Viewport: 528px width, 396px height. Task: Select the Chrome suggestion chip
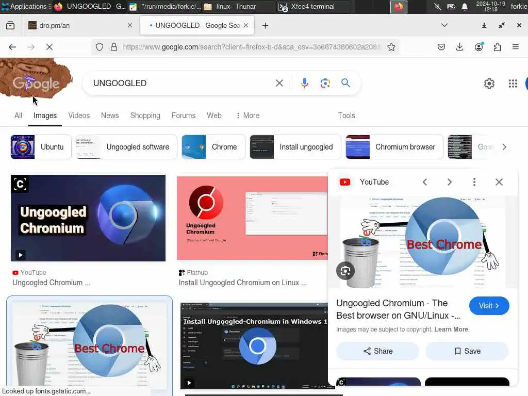[213, 147]
